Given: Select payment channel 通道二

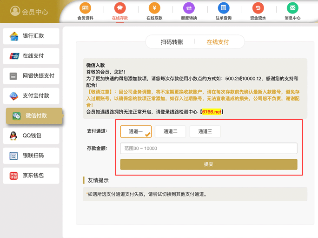Looking at the screenshot, I should [170, 131].
